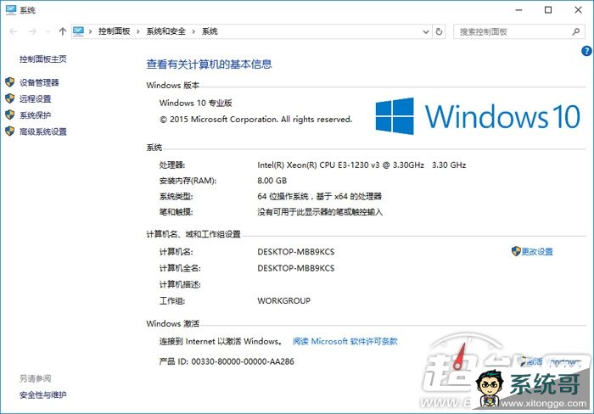The height and width of the screenshot is (414, 594).
Task: Click the refresh button beside address bar
Action: click(x=439, y=31)
